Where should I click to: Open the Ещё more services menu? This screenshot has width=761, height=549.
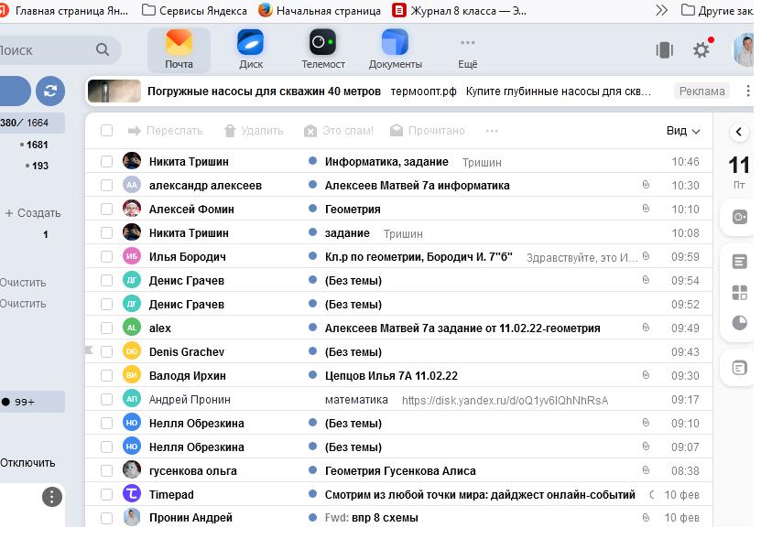click(x=467, y=52)
